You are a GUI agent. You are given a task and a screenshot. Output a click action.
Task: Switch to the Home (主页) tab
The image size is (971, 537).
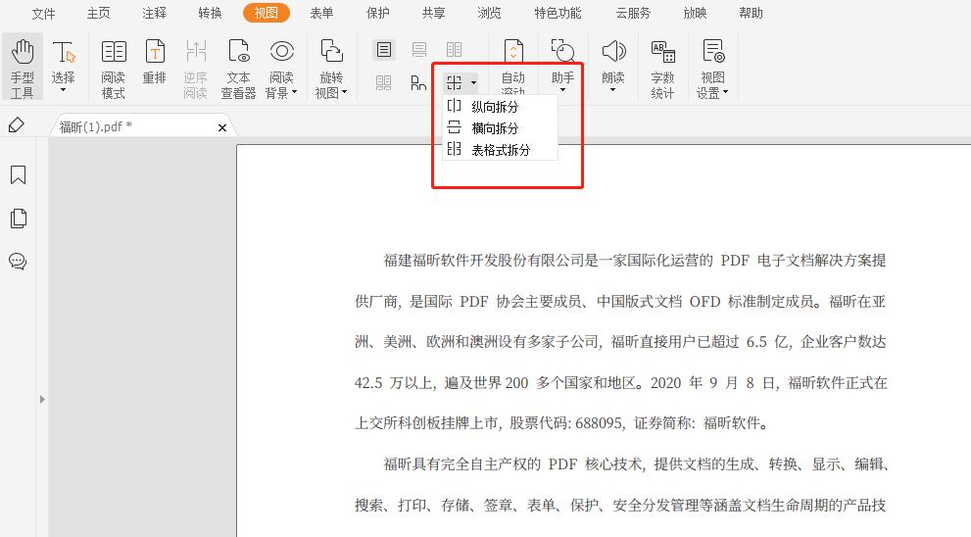coord(98,13)
